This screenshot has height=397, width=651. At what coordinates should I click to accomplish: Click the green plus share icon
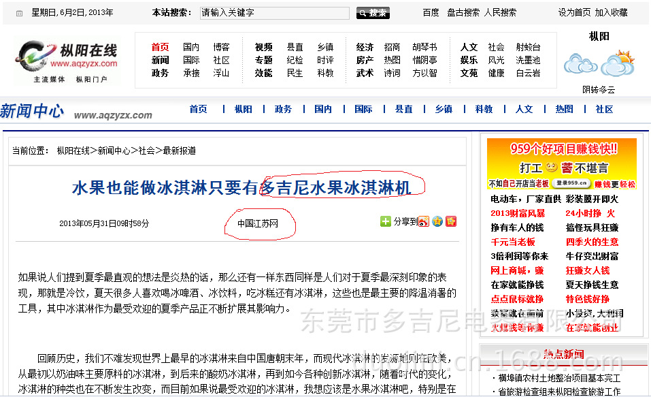[x=385, y=220]
